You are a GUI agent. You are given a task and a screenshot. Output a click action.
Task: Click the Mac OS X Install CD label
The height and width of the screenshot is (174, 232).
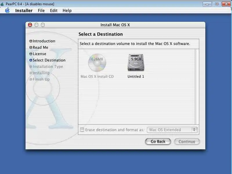(x=97, y=77)
